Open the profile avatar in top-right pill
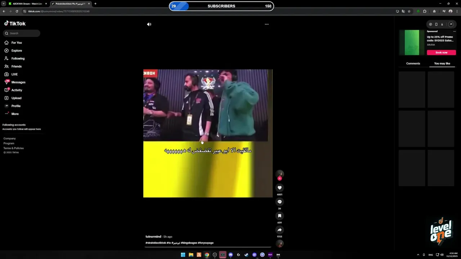Screen dimensions: 461x259 click(x=451, y=24)
